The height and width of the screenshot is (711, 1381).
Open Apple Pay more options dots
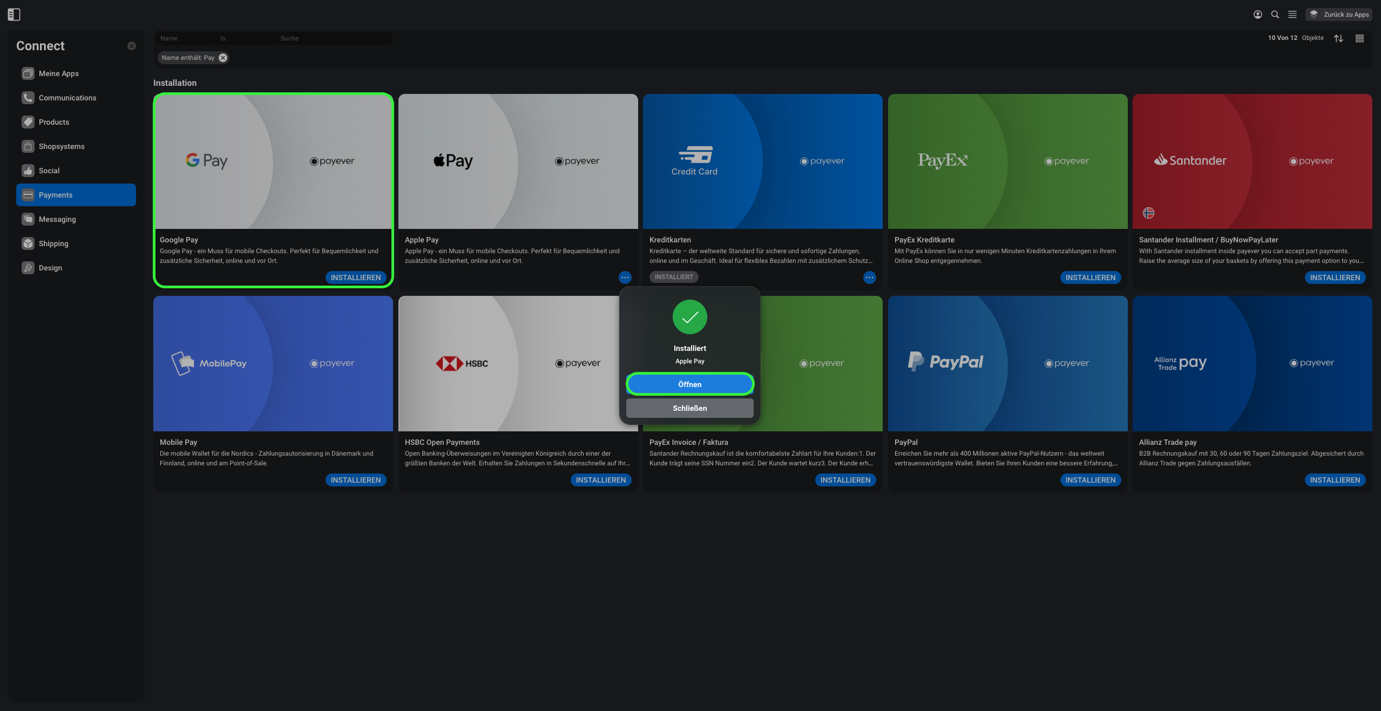[x=625, y=277]
